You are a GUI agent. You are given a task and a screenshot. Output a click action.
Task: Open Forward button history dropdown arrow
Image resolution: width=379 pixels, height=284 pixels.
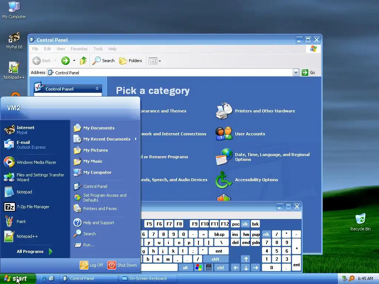[x=74, y=61]
